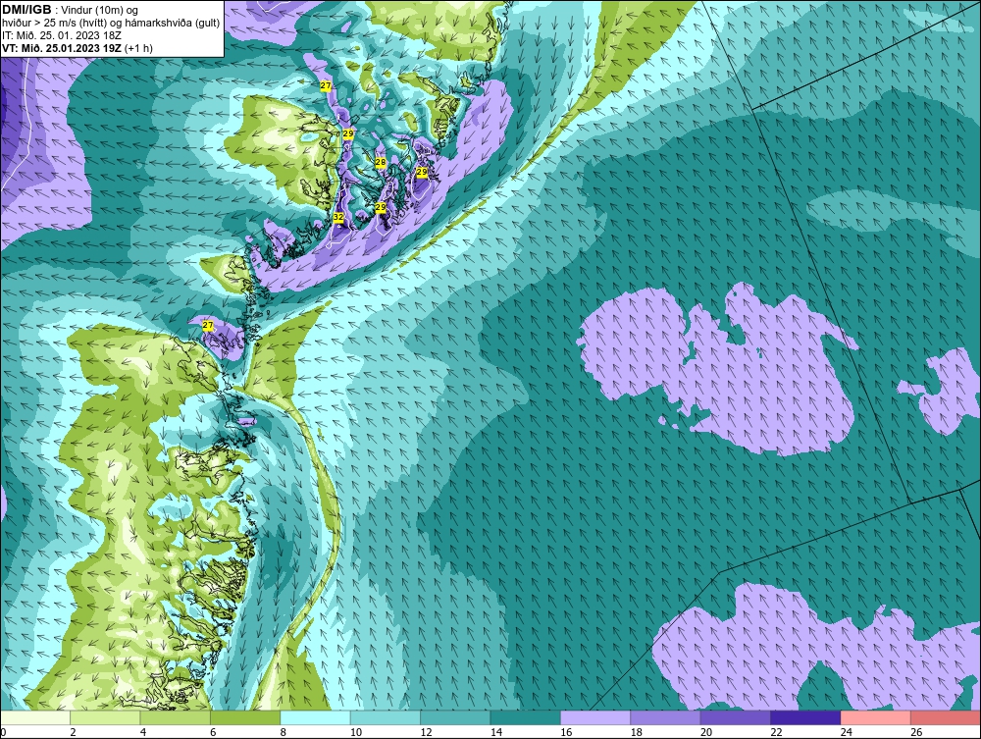Screen dimensions: 981x739
Task: Pick the lavender 16–18 legend swatch
Action: pyautogui.click(x=595, y=717)
